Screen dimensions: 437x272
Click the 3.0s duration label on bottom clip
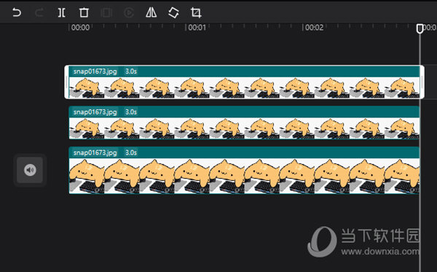(130, 152)
